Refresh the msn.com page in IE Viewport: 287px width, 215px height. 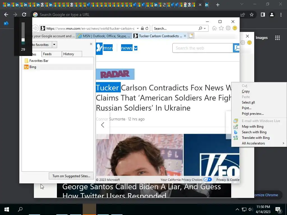[x=147, y=28]
